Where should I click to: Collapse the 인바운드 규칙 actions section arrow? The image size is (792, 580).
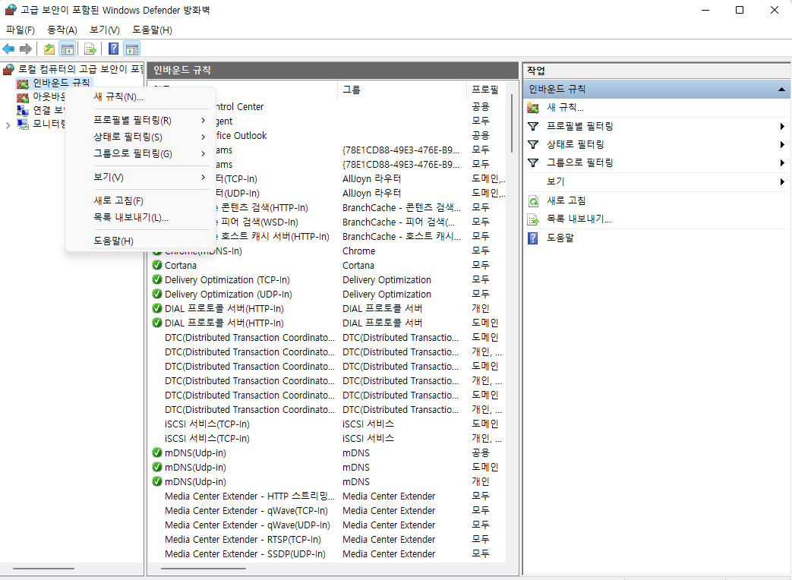point(781,90)
